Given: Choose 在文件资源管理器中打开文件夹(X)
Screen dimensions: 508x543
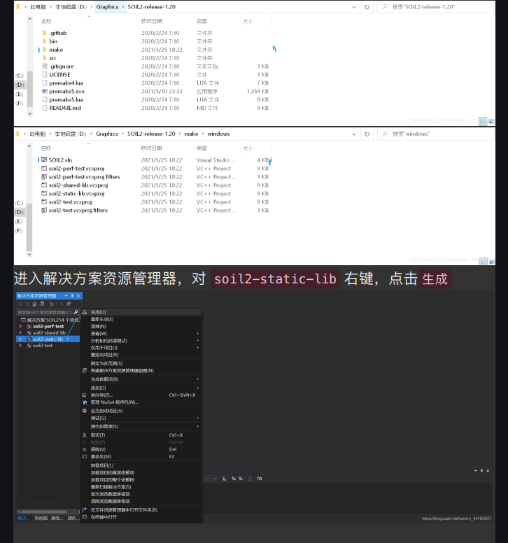Looking at the screenshot, I should point(141,509).
